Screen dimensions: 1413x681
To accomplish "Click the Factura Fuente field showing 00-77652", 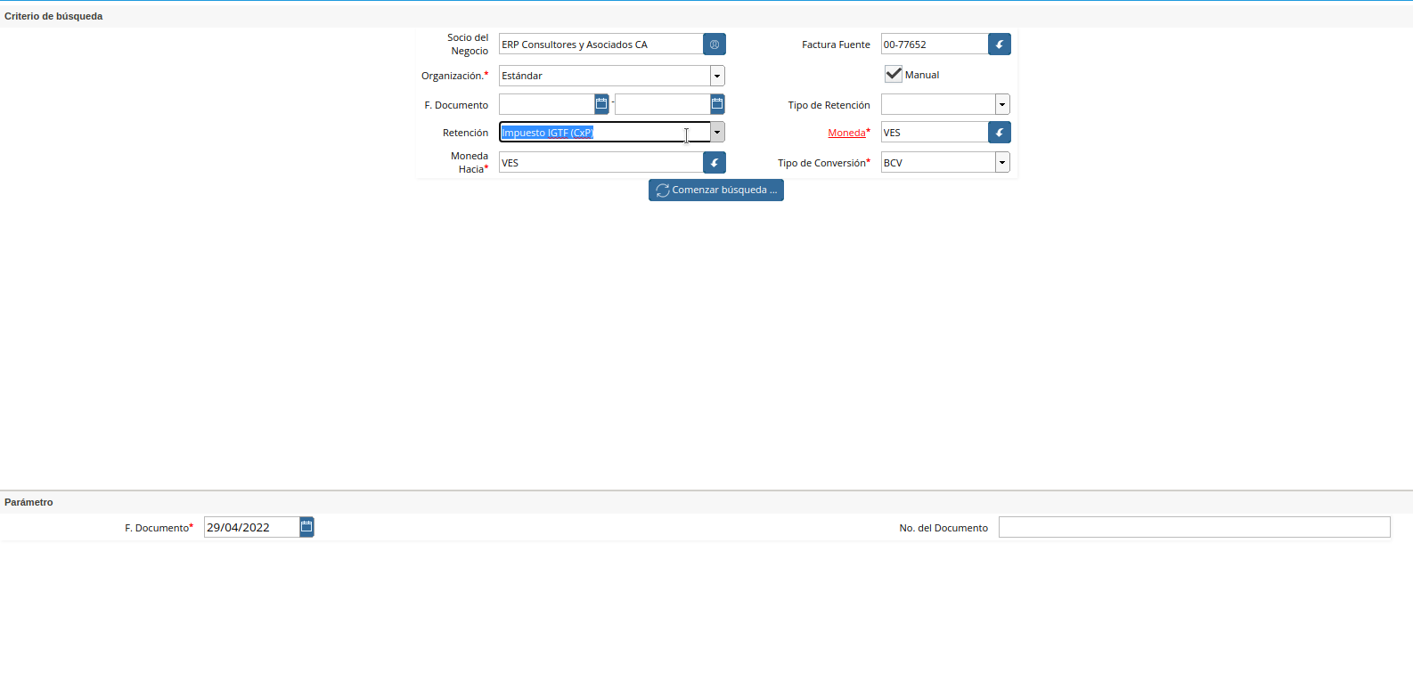I will point(935,45).
